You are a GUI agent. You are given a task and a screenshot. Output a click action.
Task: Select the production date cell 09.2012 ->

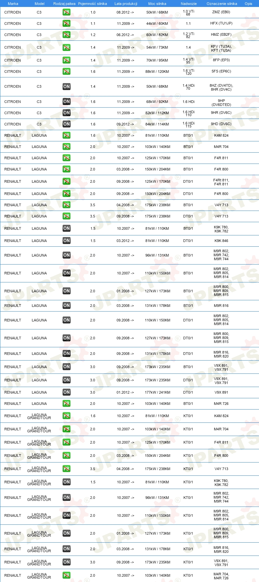[x=126, y=124]
